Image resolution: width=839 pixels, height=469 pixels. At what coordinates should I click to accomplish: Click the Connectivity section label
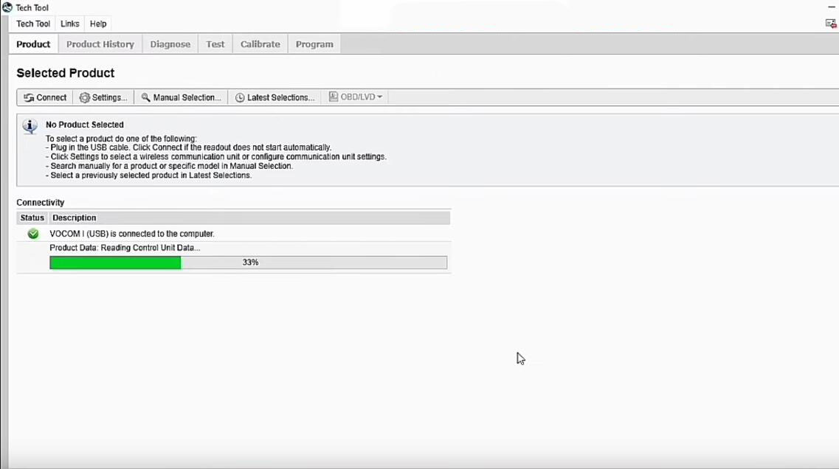40,202
